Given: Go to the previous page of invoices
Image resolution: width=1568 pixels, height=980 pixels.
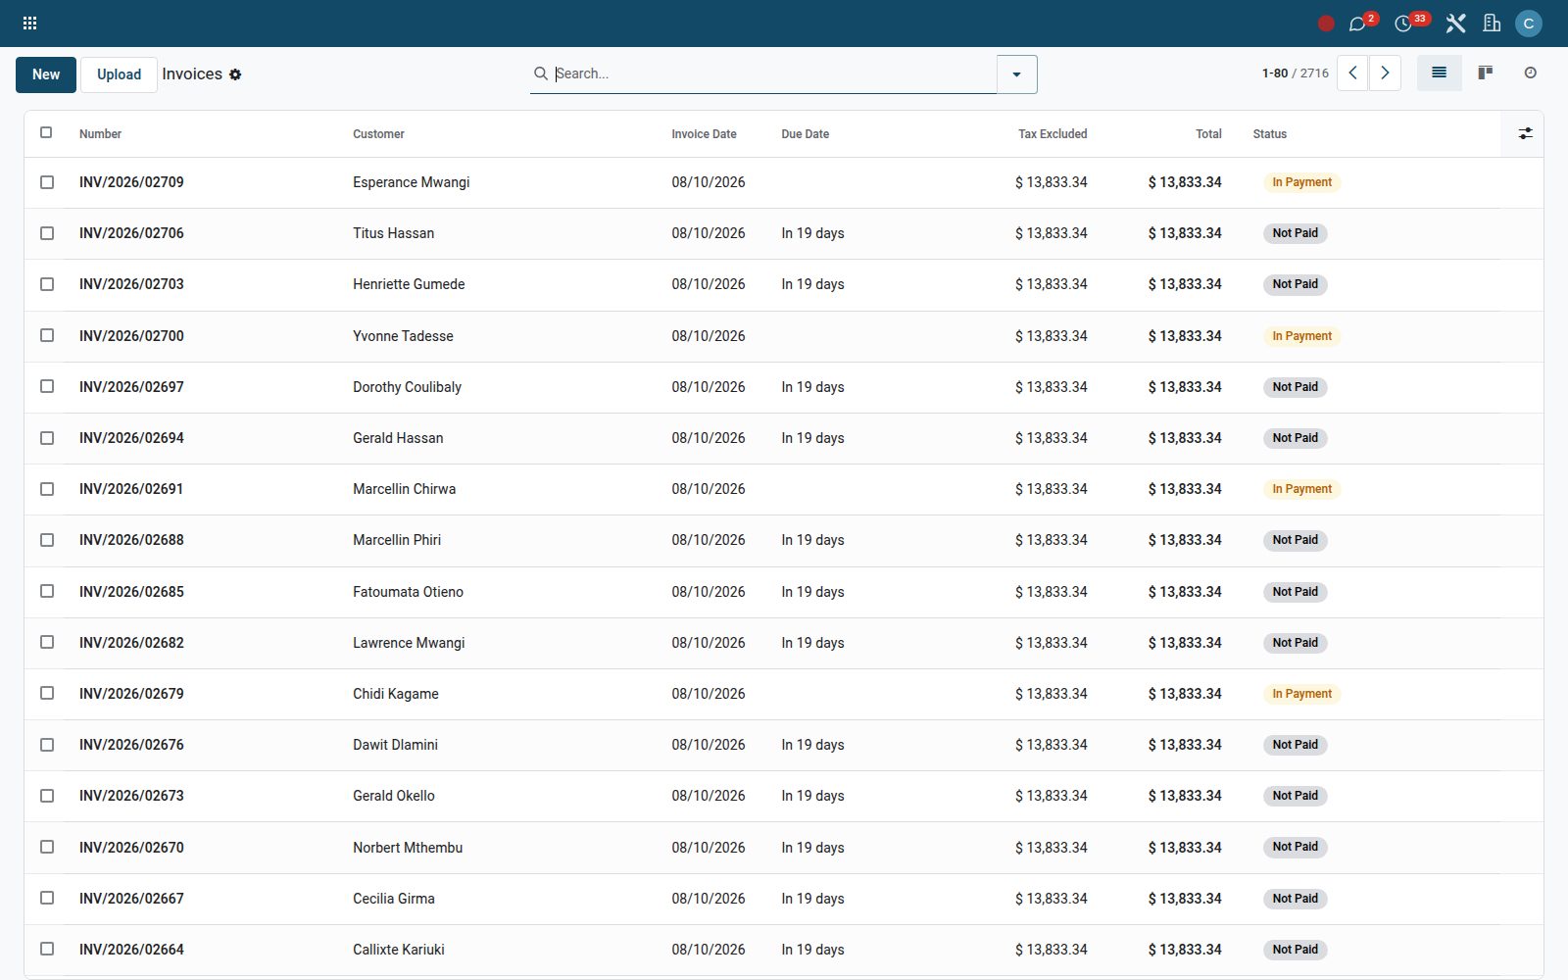Looking at the screenshot, I should point(1352,73).
